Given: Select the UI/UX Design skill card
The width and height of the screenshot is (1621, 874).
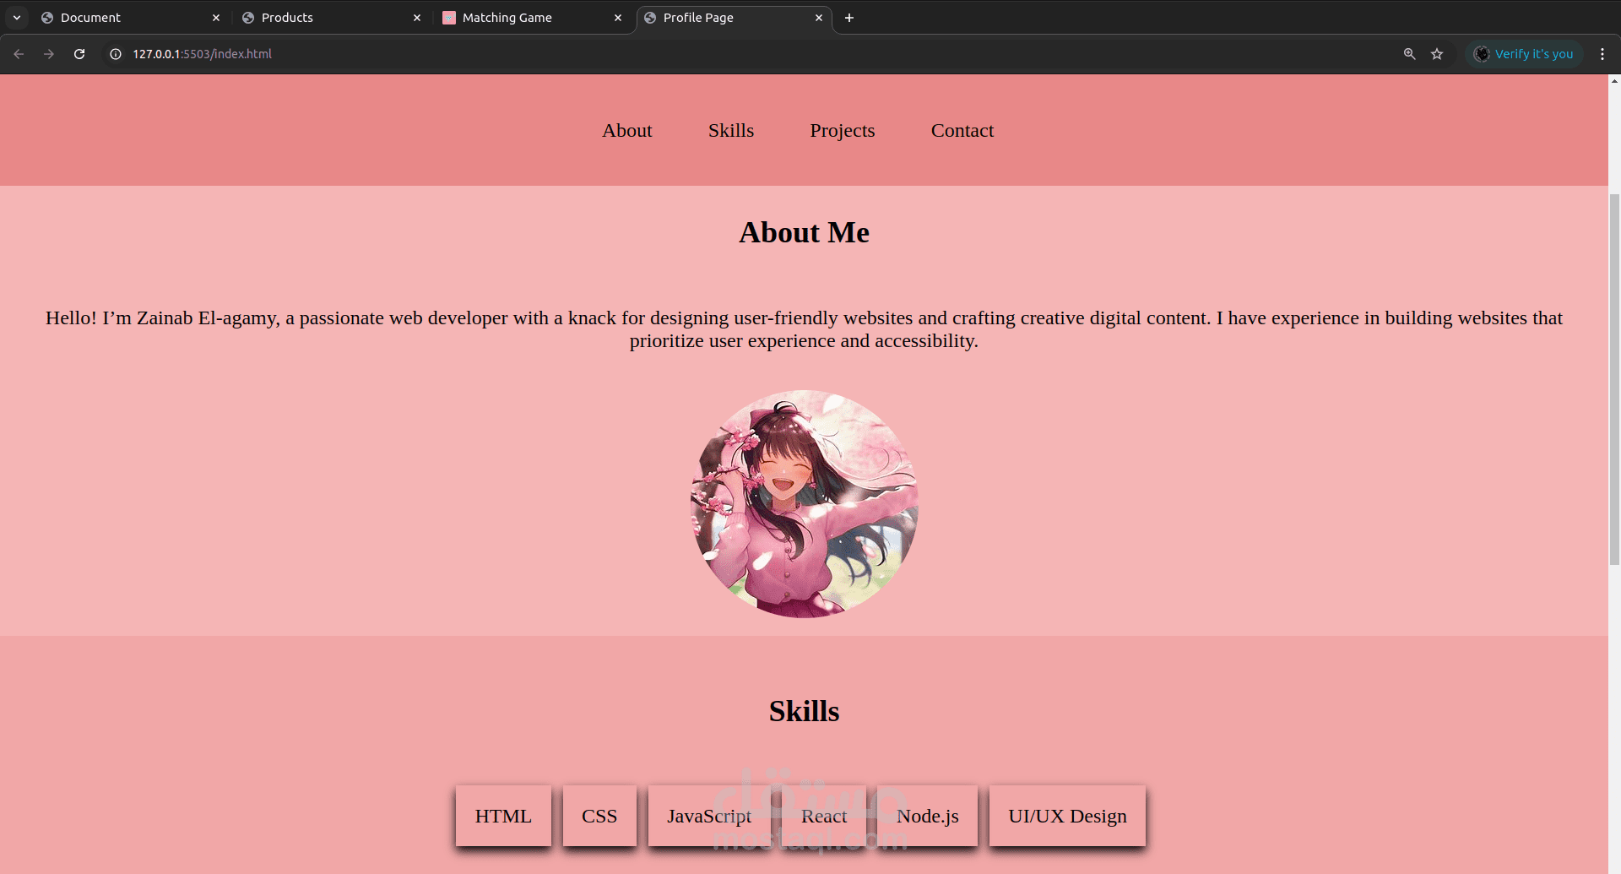Looking at the screenshot, I should [1067, 816].
